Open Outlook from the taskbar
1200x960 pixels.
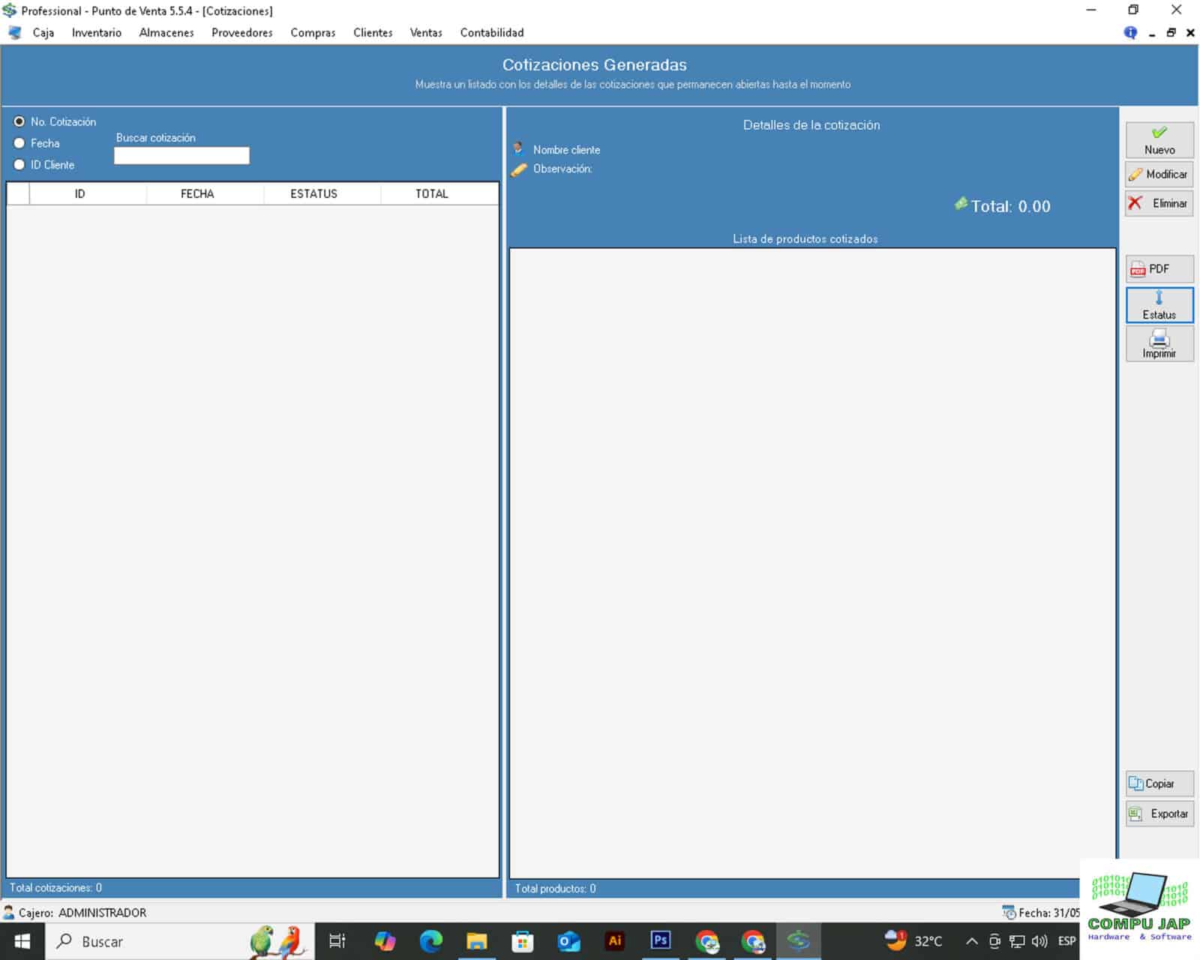pos(569,941)
